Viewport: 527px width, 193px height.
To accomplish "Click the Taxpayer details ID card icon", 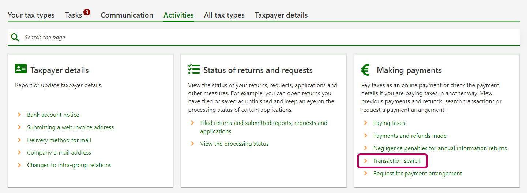I will click(x=21, y=69).
